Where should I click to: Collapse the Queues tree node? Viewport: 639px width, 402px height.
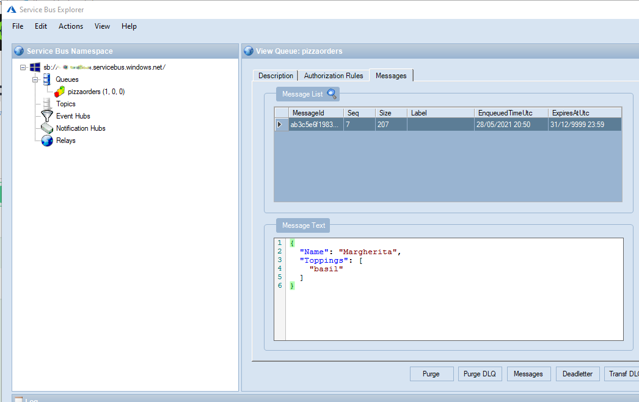(35, 79)
